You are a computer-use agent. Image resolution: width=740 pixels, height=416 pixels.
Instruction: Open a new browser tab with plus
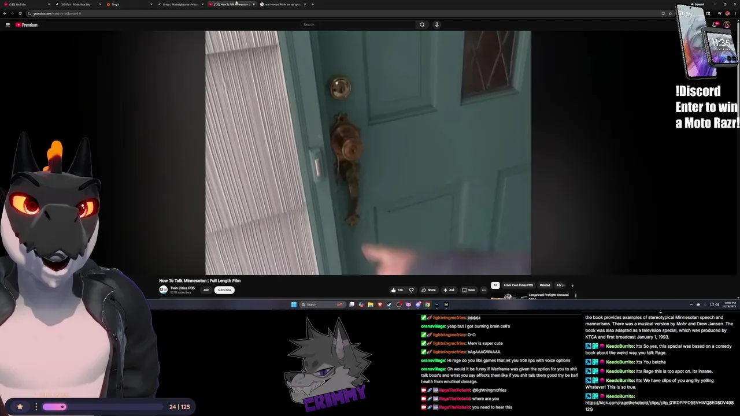(x=313, y=4)
